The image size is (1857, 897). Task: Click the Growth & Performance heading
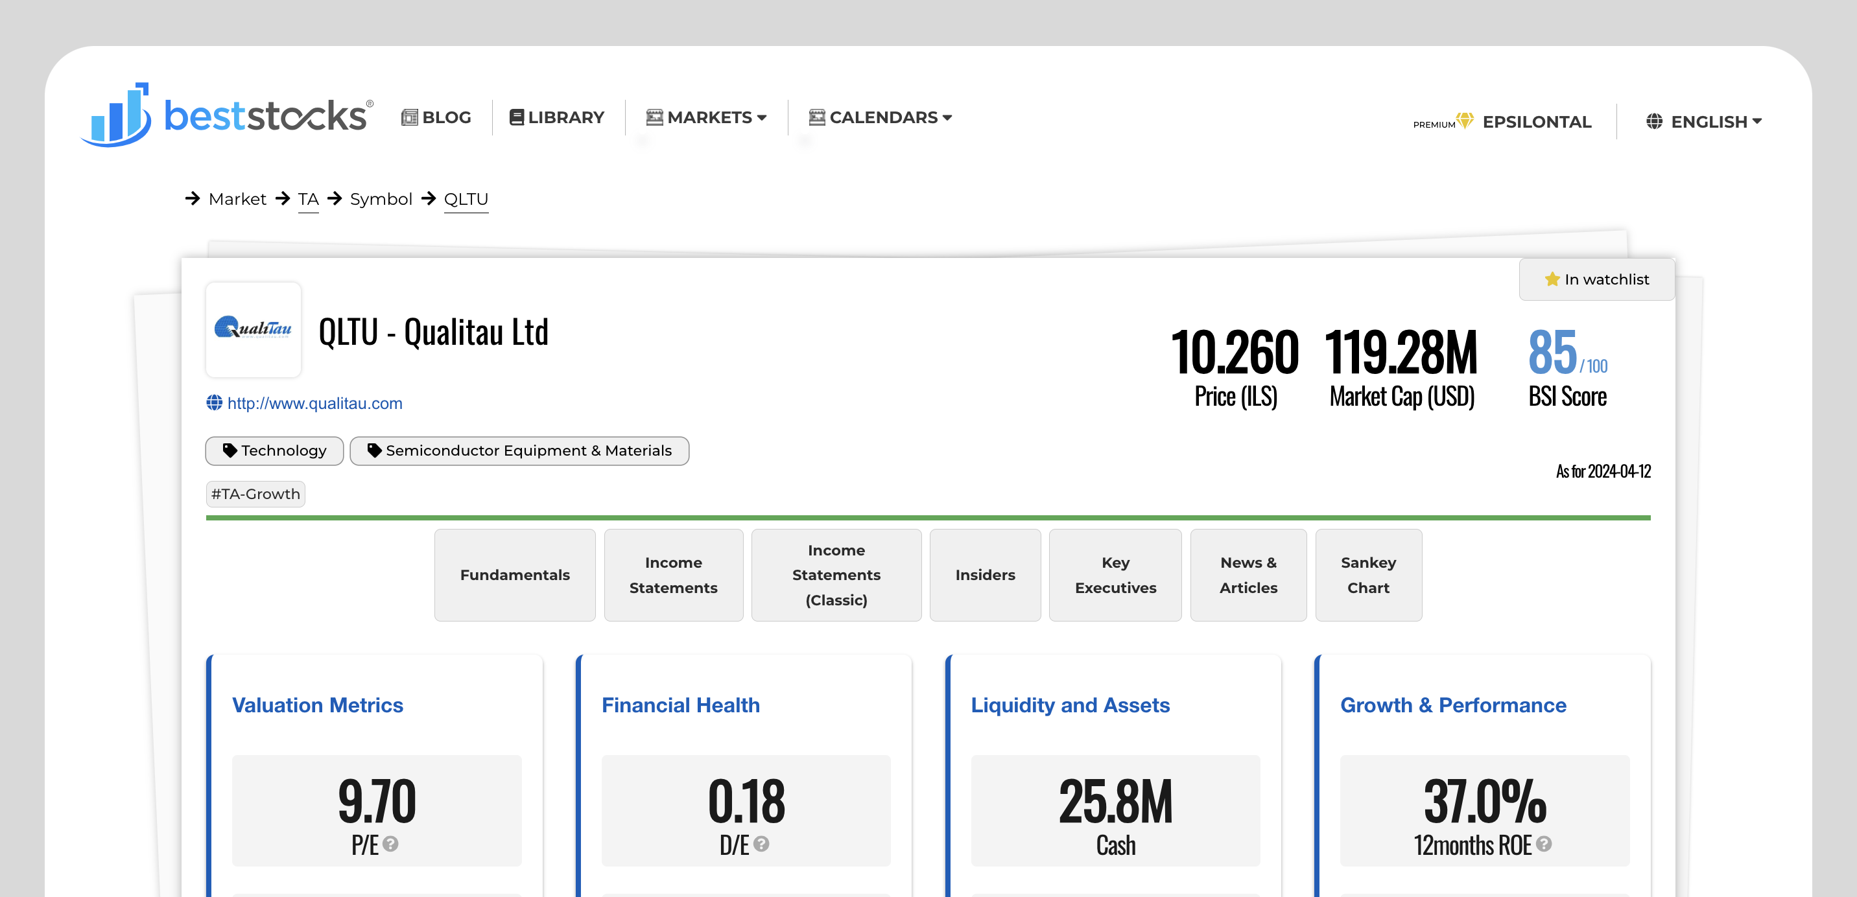pyautogui.click(x=1452, y=705)
